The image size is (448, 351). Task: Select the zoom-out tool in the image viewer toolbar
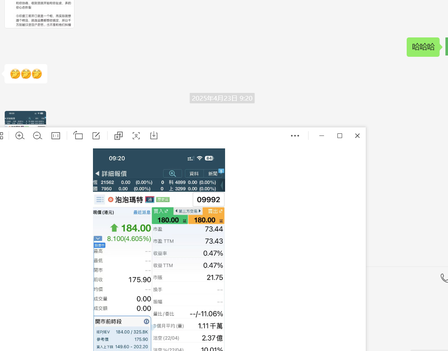pos(37,135)
